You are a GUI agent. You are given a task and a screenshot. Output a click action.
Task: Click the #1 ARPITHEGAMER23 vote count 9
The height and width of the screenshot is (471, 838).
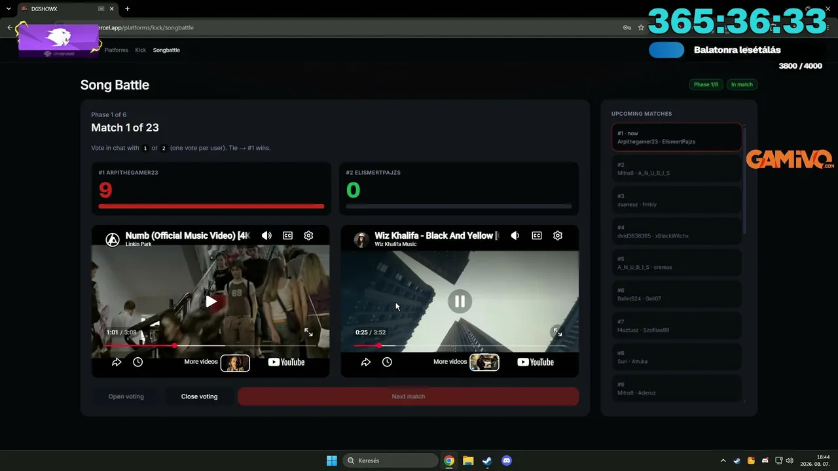pos(105,190)
